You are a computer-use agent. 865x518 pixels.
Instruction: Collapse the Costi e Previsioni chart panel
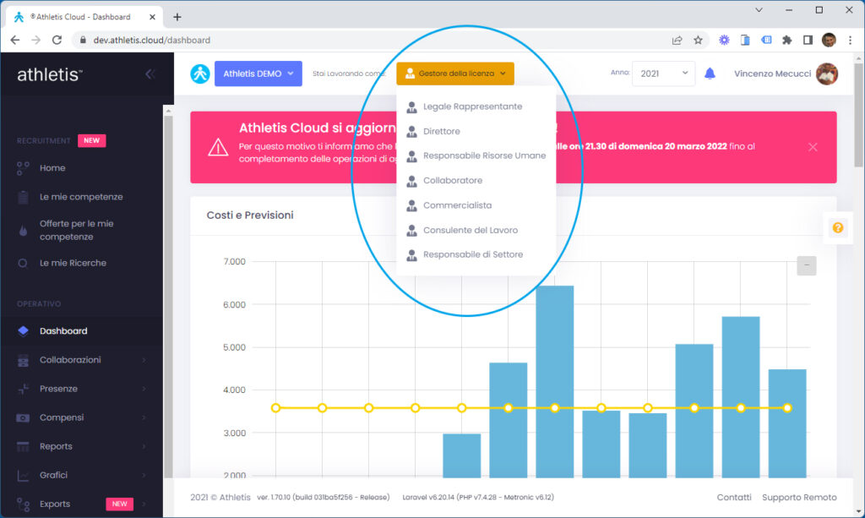(x=807, y=265)
